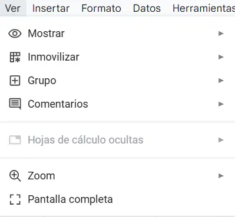The width and height of the screenshot is (235, 217).
Task: Close the open Ver menu
Action: tap(13, 8)
